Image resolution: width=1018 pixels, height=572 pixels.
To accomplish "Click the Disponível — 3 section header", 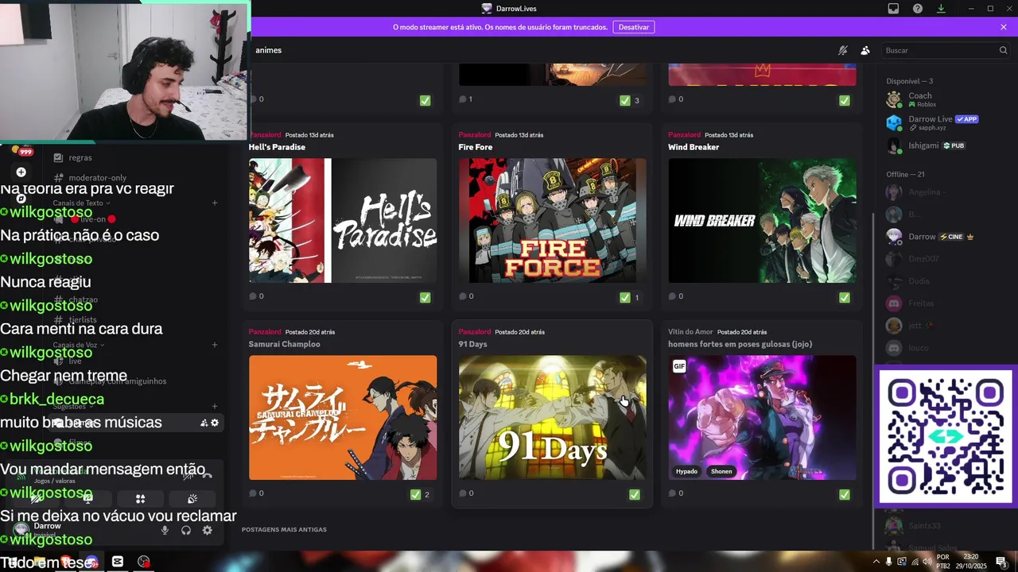I will 910,81.
